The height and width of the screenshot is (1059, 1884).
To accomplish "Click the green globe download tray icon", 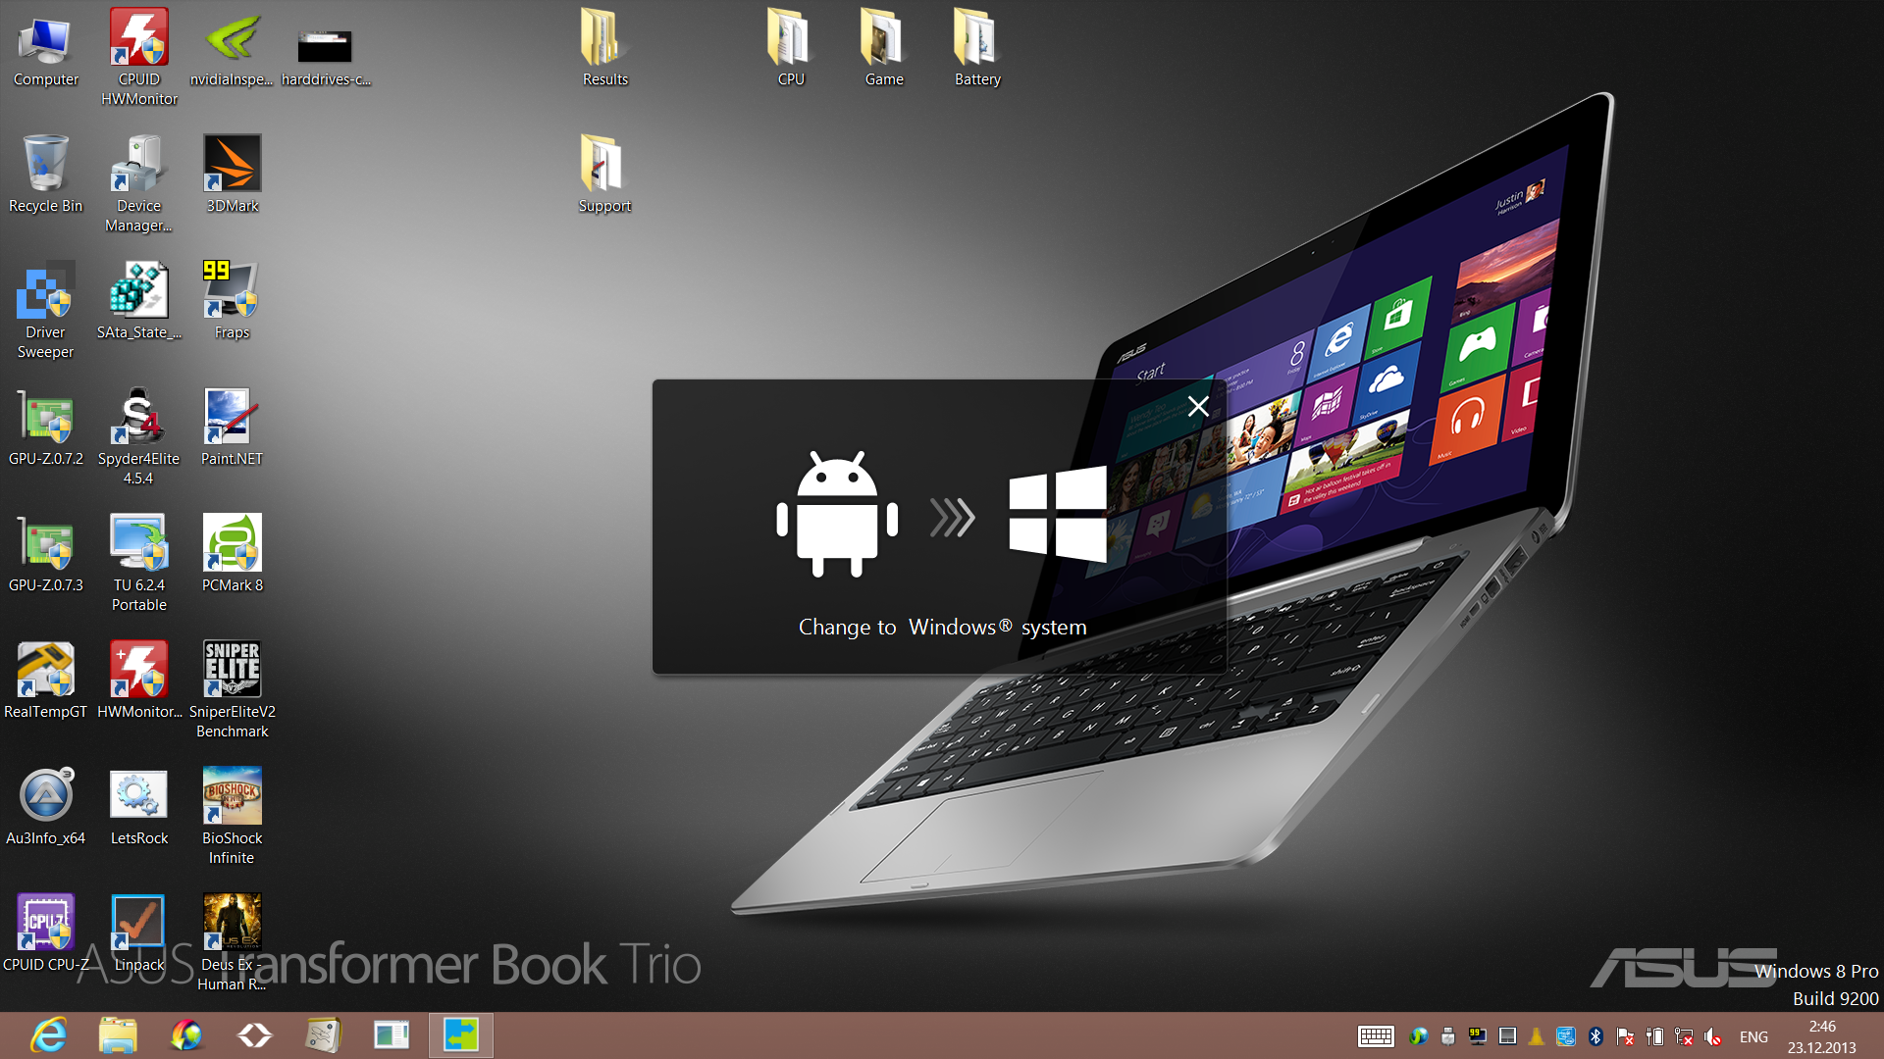I will pos(1418,1036).
